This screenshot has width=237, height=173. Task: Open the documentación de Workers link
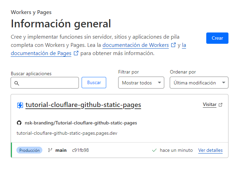click(136, 45)
